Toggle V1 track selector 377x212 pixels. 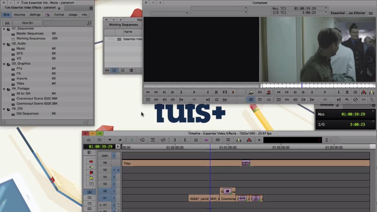coord(105,198)
